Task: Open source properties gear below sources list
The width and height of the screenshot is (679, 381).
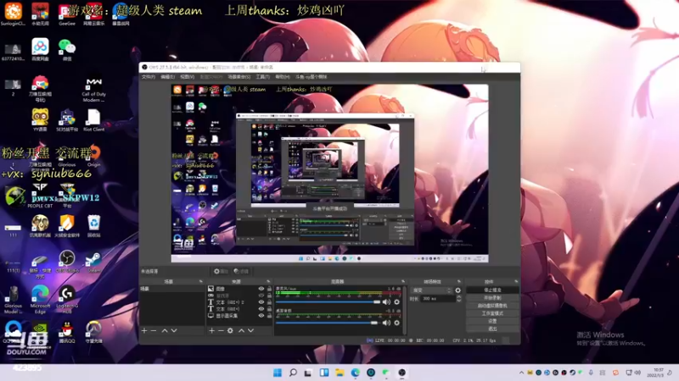Action: [x=230, y=330]
